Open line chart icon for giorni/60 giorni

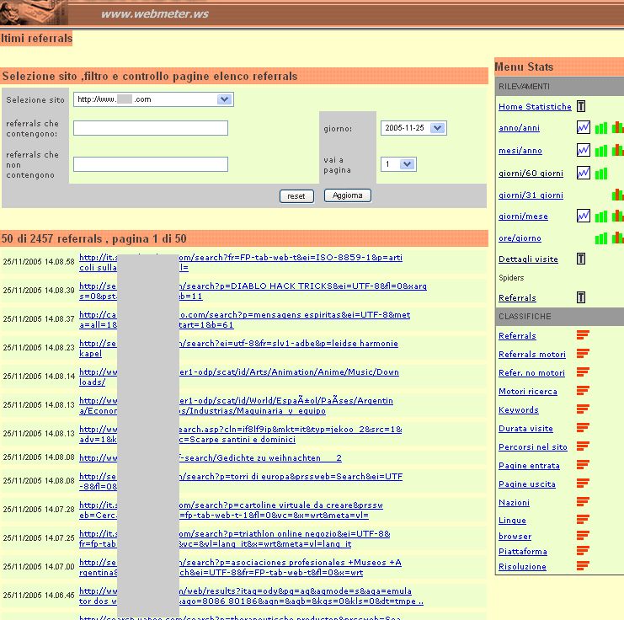(x=583, y=173)
